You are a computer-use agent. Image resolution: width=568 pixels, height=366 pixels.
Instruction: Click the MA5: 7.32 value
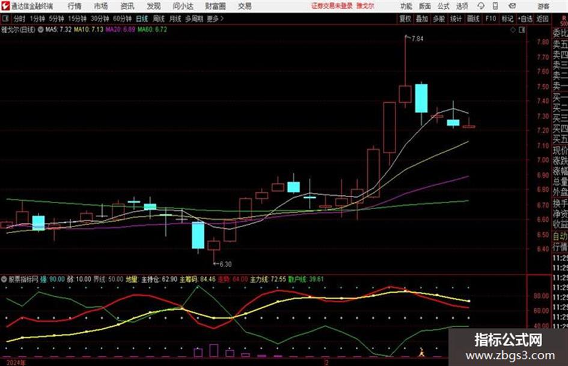point(58,29)
